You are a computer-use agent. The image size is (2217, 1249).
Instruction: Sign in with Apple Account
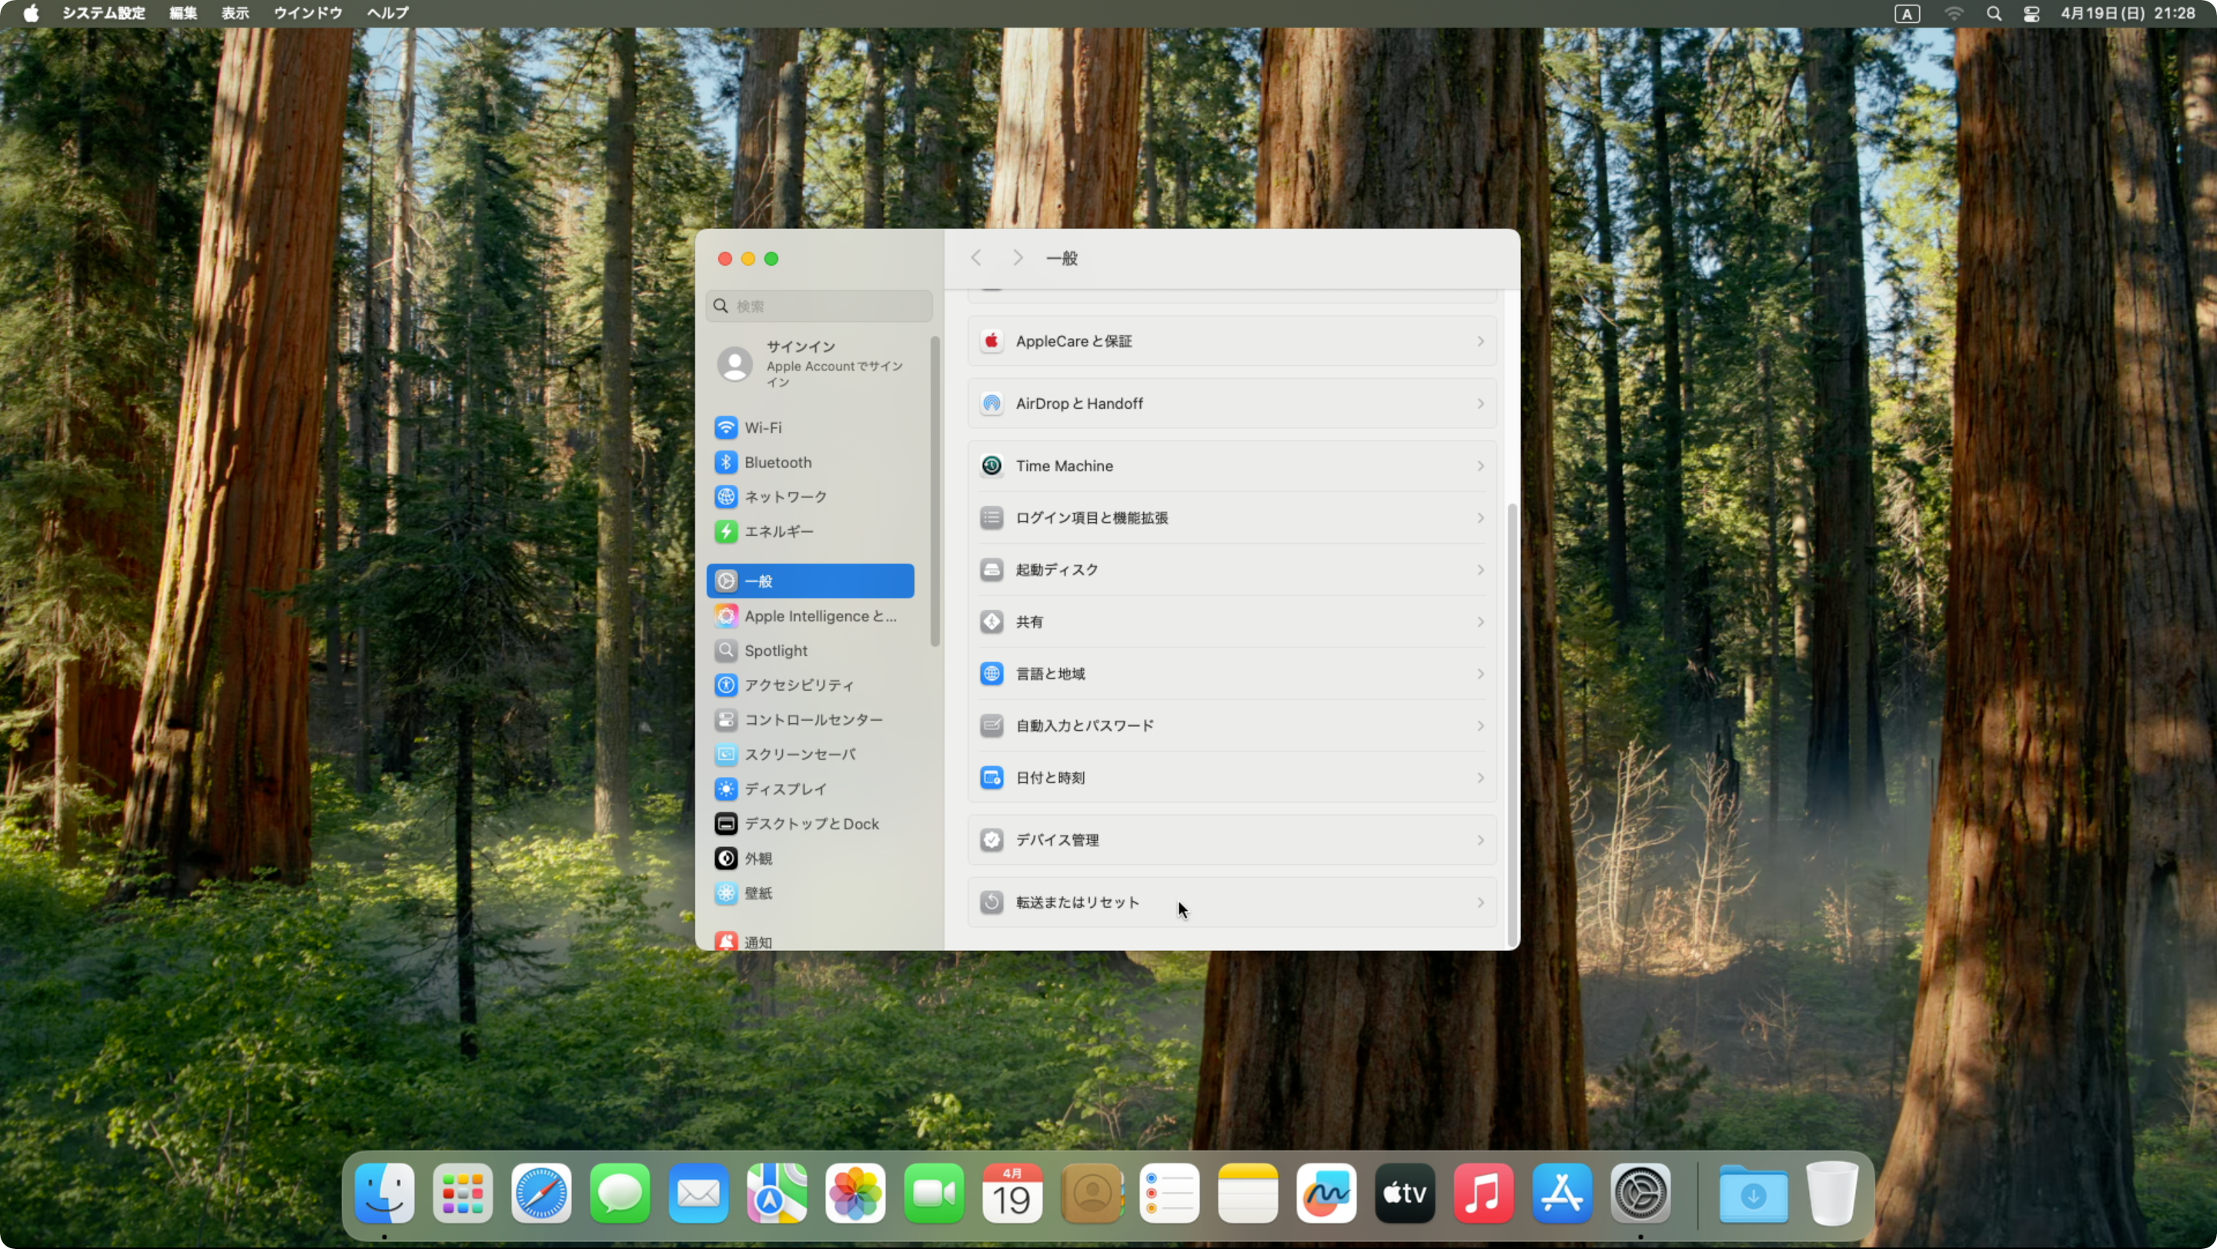810,363
